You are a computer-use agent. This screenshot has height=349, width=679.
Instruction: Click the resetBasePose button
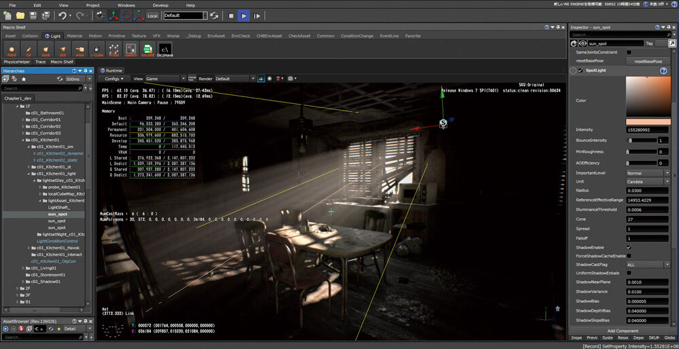click(x=647, y=61)
